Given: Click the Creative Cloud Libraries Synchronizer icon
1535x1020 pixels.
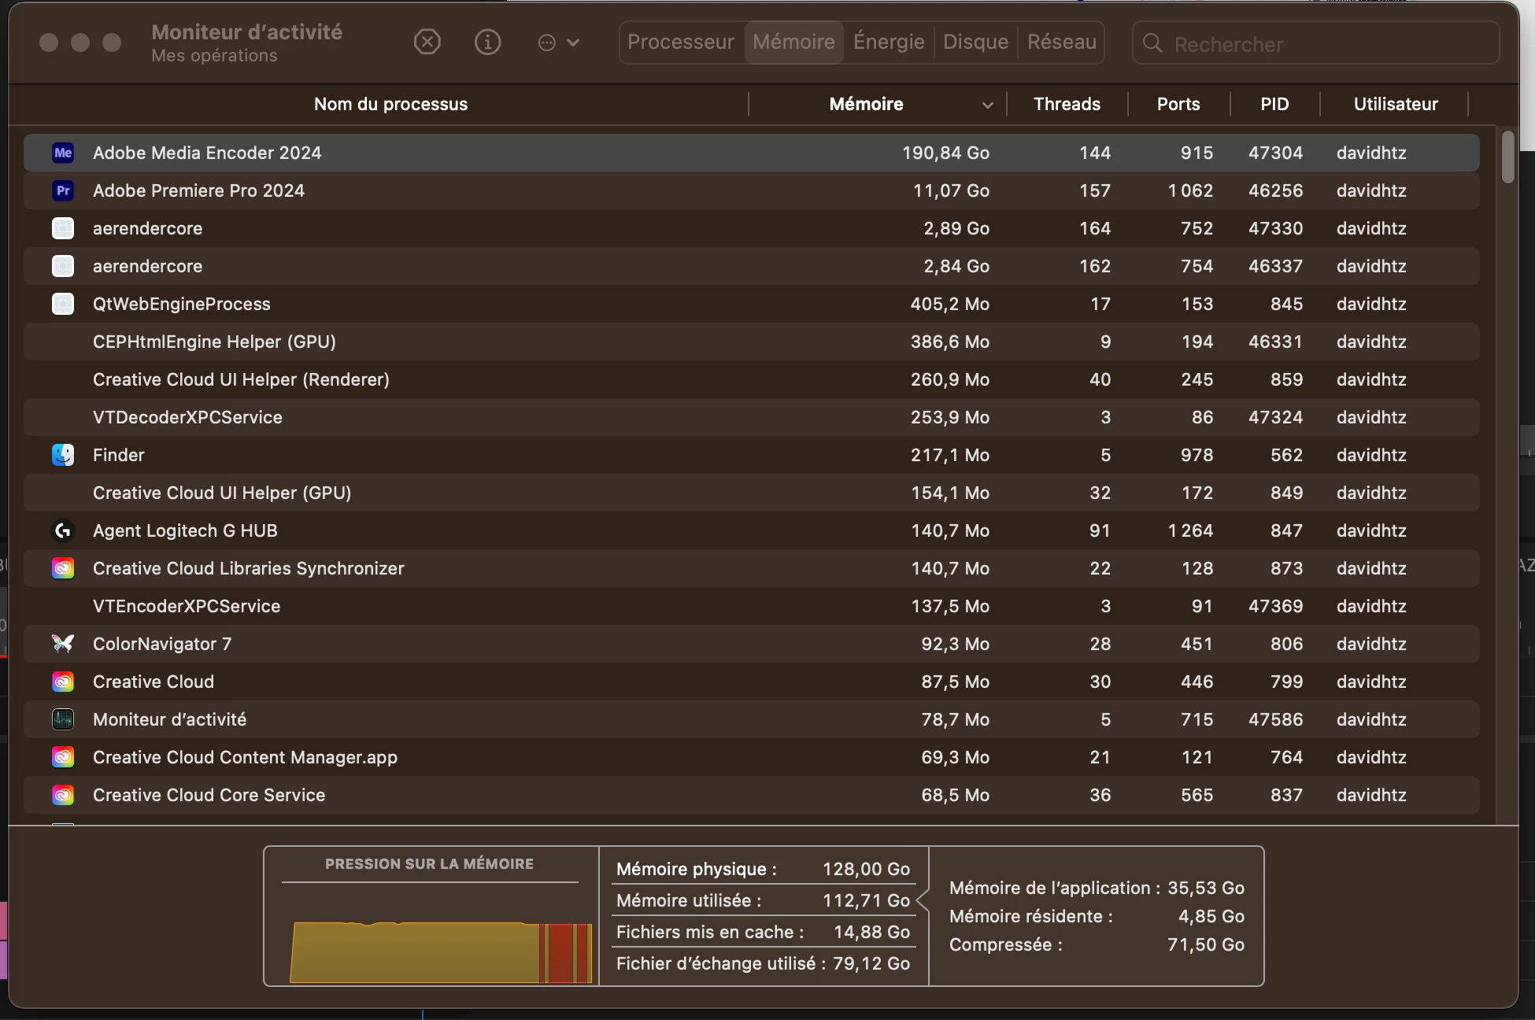Looking at the screenshot, I should pos(63,568).
